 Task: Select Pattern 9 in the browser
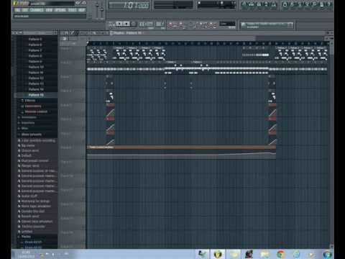coord(35,61)
